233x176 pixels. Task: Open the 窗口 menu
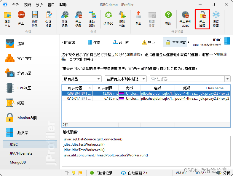pos(51,5)
